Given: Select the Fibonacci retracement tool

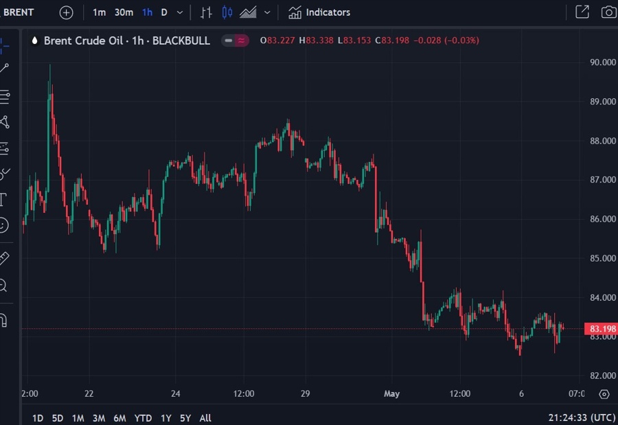Looking at the screenshot, I should [x=4, y=96].
